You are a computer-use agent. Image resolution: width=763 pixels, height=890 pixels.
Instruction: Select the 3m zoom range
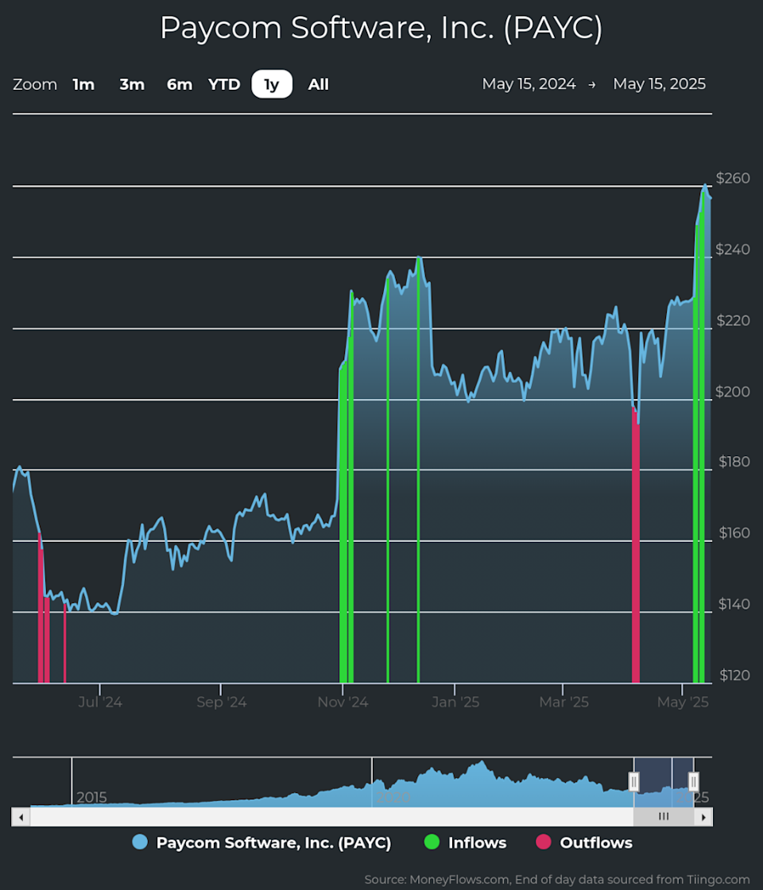132,84
